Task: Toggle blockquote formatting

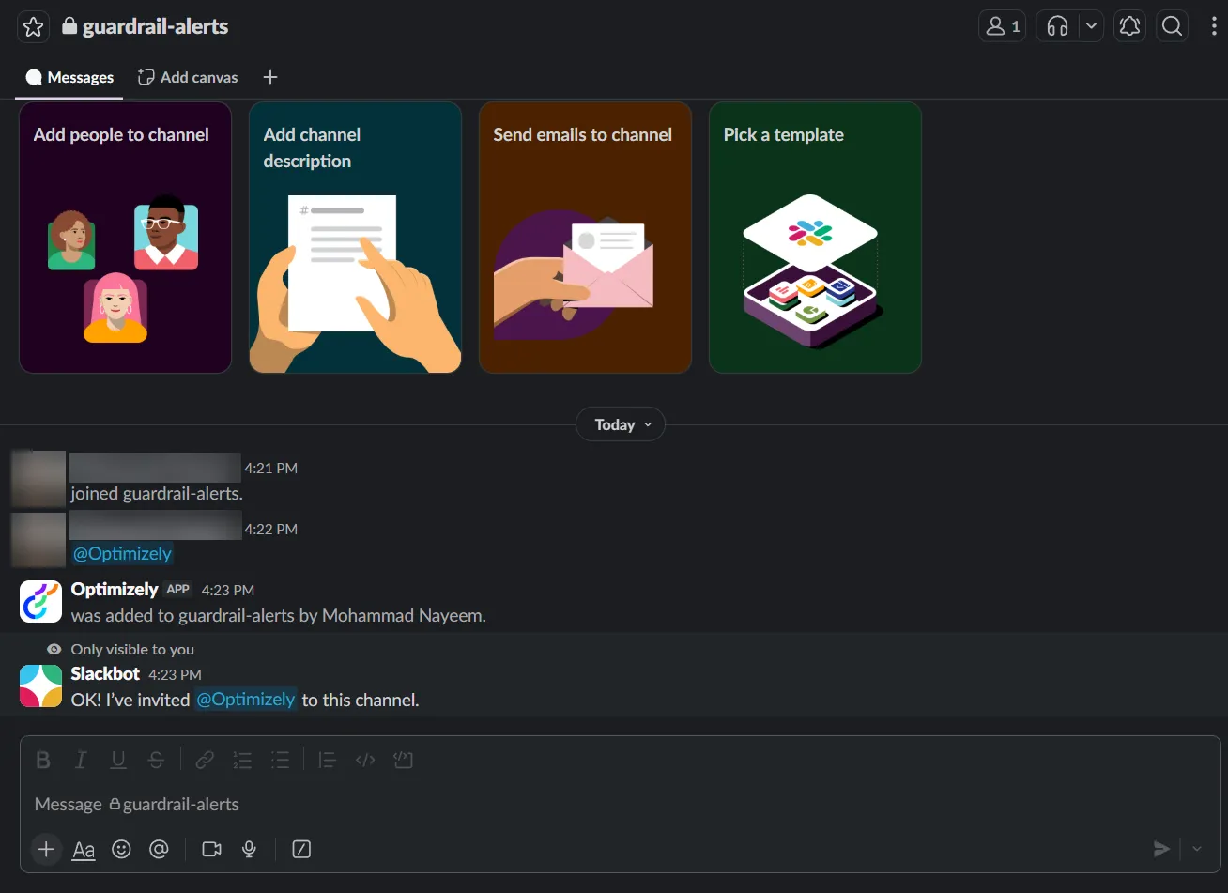Action: [327, 760]
